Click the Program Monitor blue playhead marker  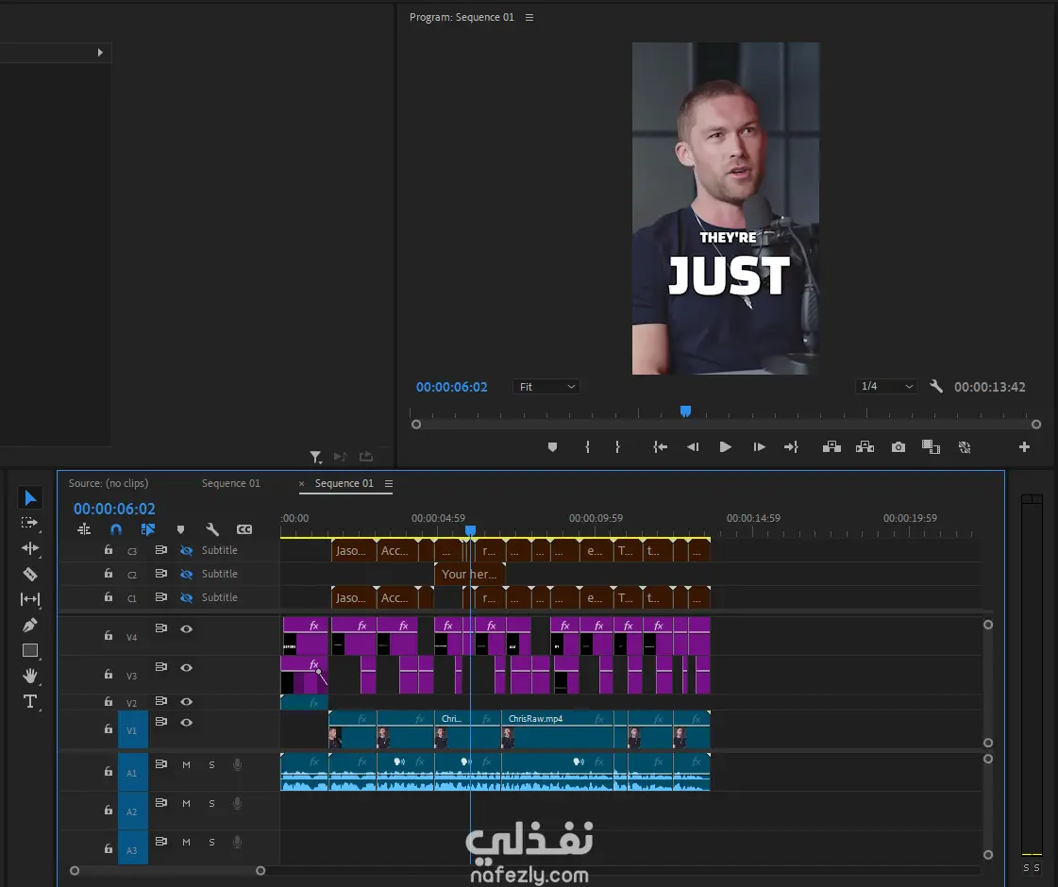pyautogui.click(x=686, y=411)
